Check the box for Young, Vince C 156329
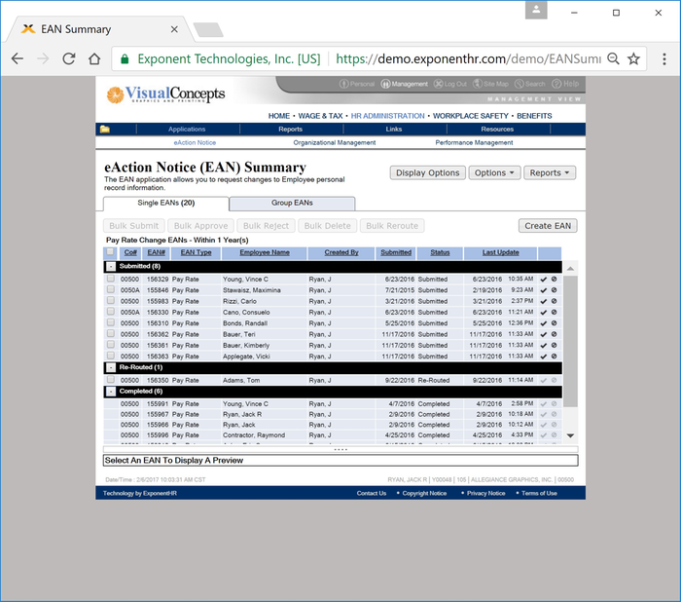The height and width of the screenshot is (602, 681). tap(111, 279)
